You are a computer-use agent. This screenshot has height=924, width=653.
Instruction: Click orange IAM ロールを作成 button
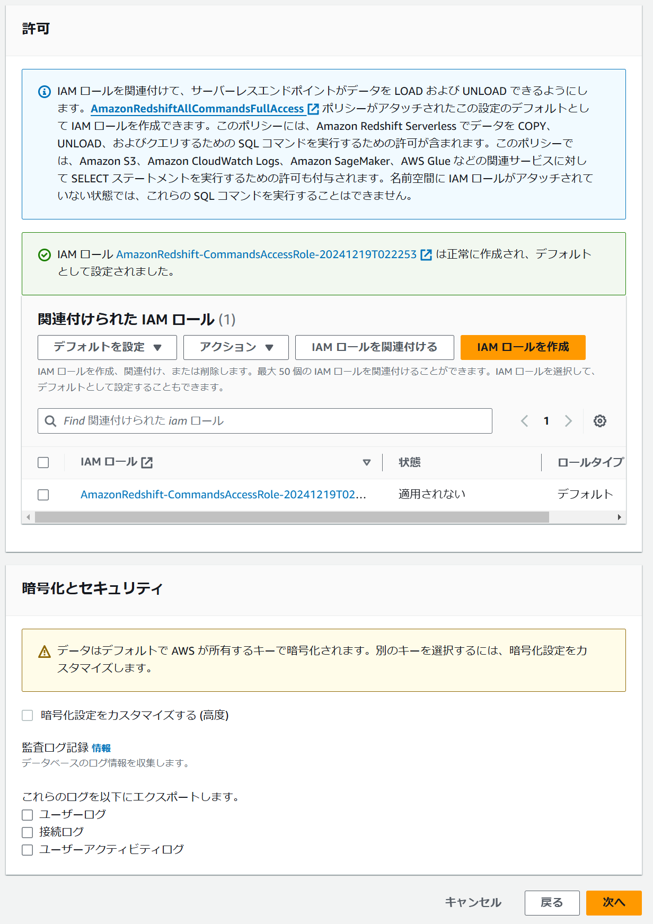point(523,347)
